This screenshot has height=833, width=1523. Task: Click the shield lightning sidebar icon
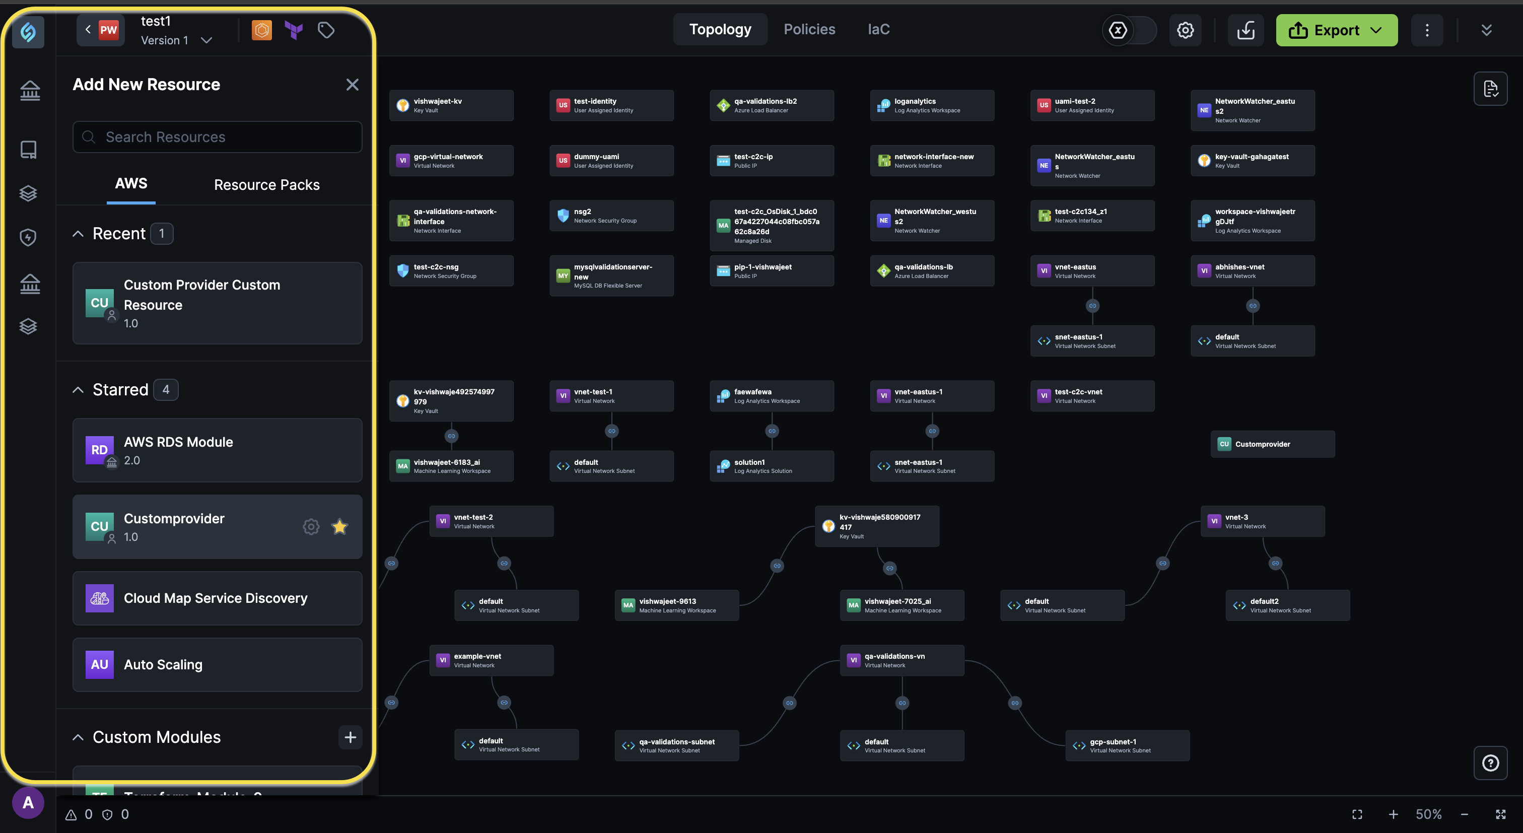28,238
